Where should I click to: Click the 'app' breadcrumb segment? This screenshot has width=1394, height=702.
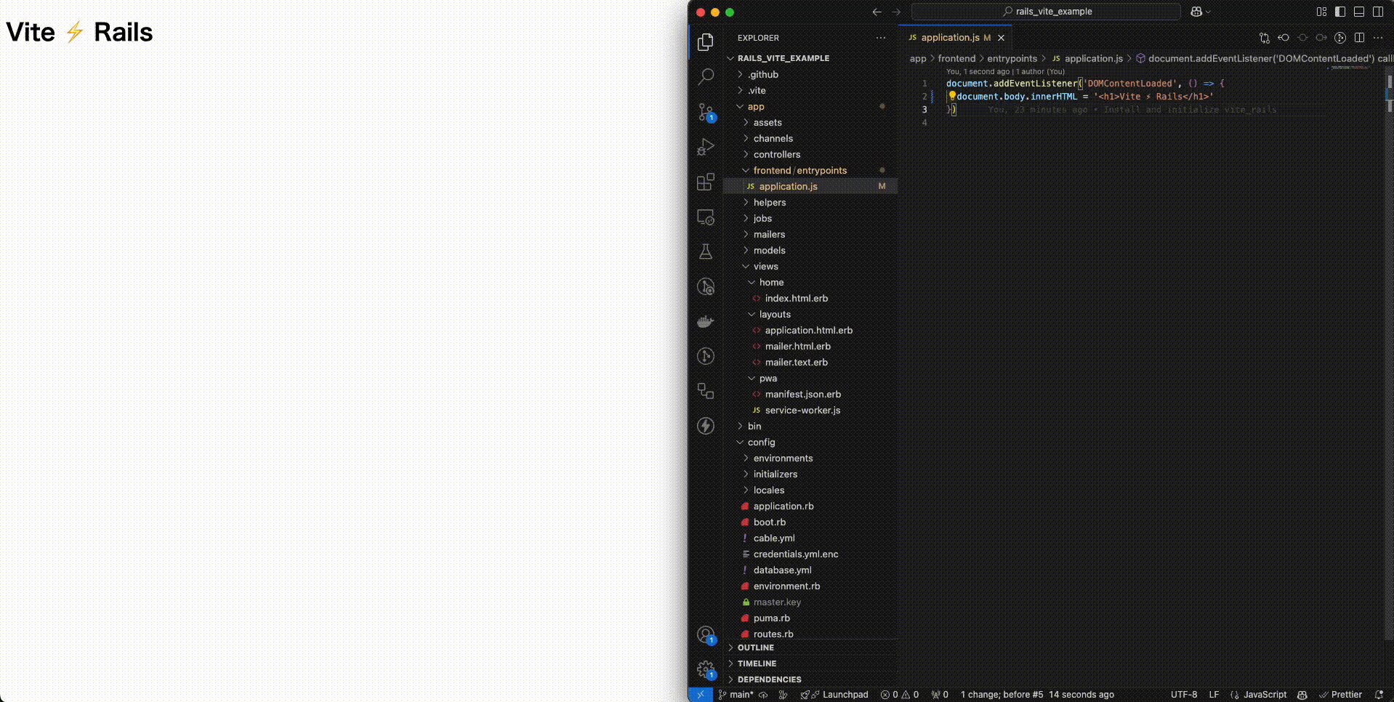pos(918,58)
